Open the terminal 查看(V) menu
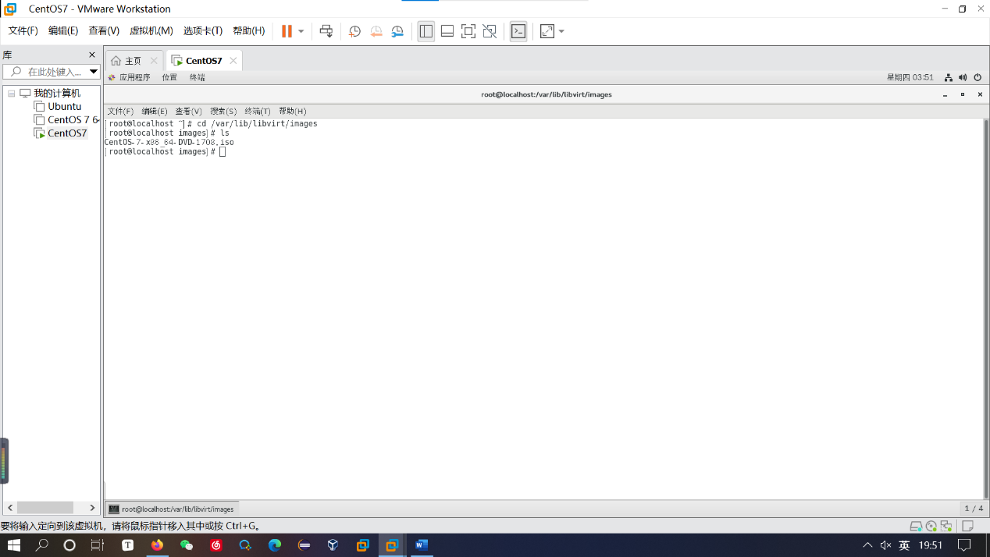Image resolution: width=990 pixels, height=557 pixels. click(x=189, y=112)
